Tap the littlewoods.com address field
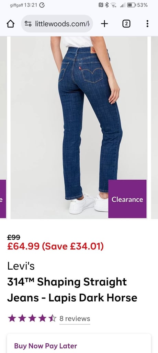Screen dimensions: 158x353 (57, 24)
